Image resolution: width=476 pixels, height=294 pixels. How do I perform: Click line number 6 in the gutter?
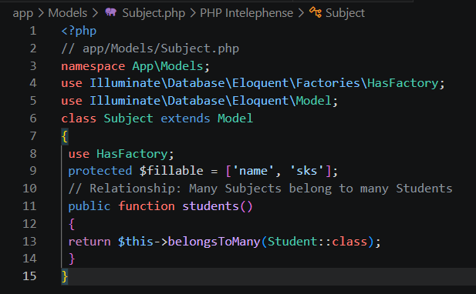[x=33, y=119]
